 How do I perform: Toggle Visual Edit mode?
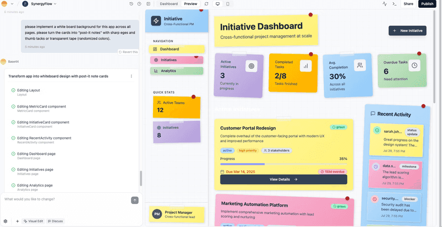pyautogui.click(x=34, y=221)
